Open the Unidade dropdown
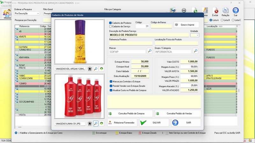 (195, 35)
